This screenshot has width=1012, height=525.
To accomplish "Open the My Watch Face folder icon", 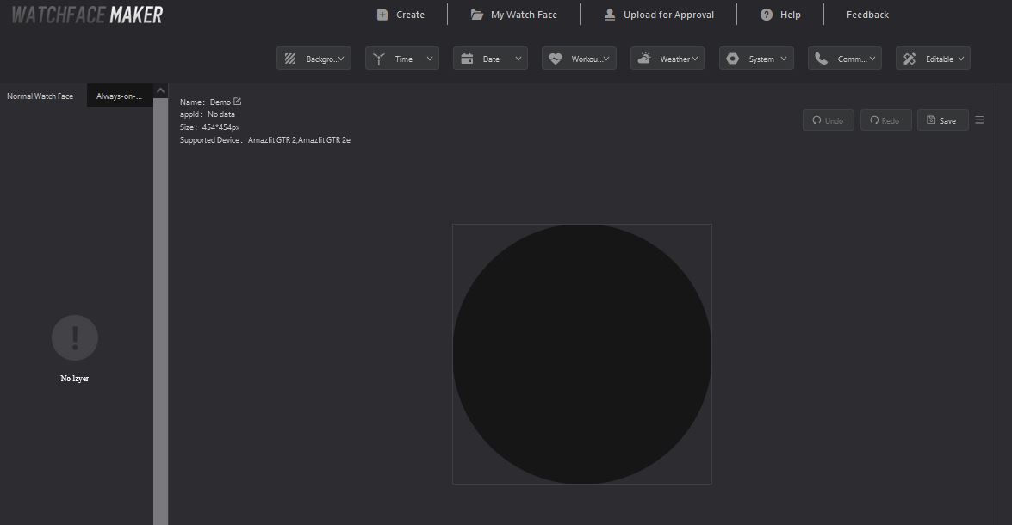I will tap(477, 15).
